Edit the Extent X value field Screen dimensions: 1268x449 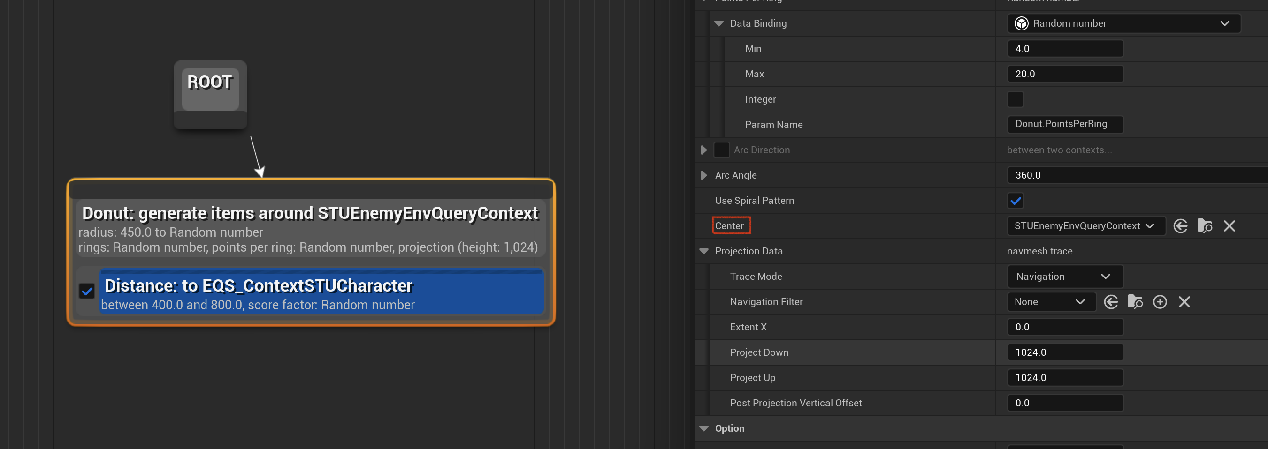(1065, 327)
